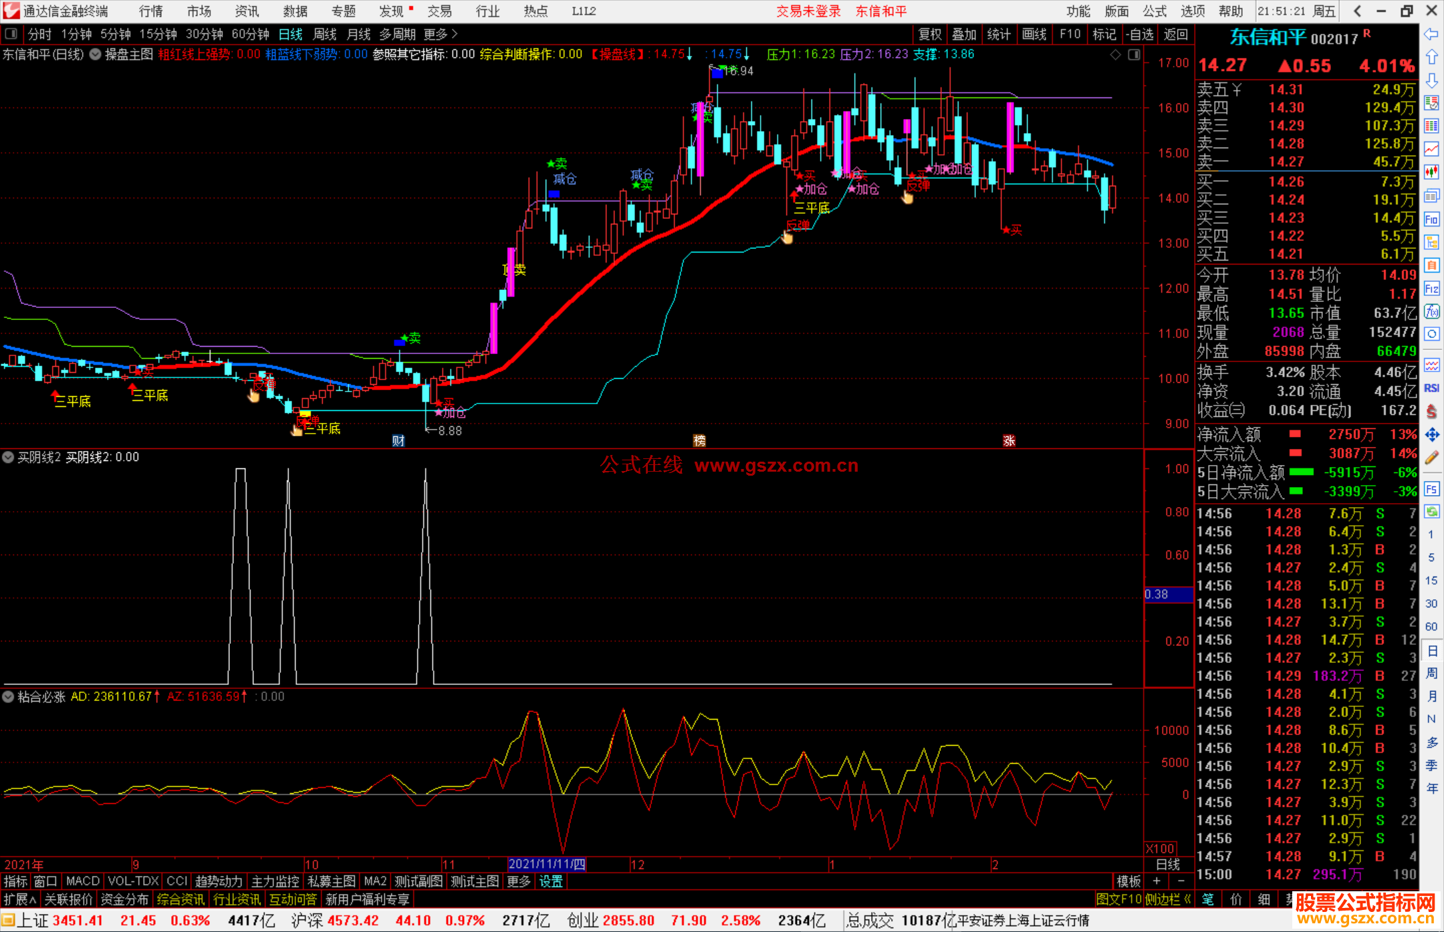Click the down arrow next stock icon

point(1431,80)
